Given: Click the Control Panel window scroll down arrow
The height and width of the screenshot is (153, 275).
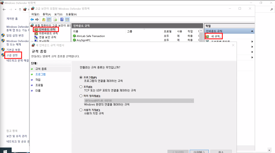Looking at the screenshot, I should point(269,150).
